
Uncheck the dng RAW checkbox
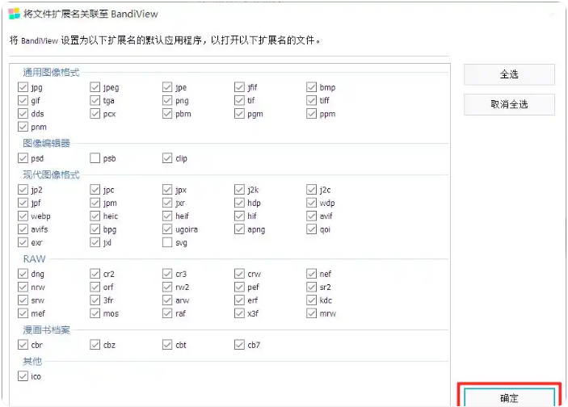click(x=23, y=274)
